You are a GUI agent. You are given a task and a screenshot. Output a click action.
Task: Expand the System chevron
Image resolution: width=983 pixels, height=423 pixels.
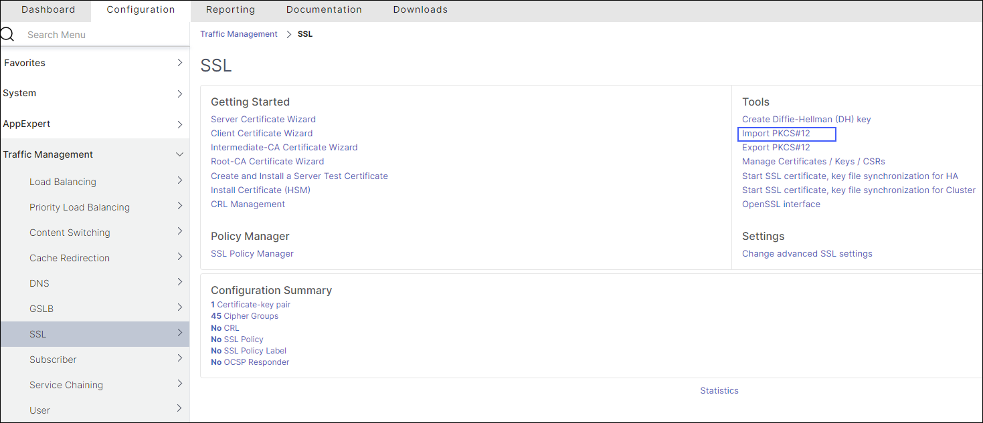point(179,94)
